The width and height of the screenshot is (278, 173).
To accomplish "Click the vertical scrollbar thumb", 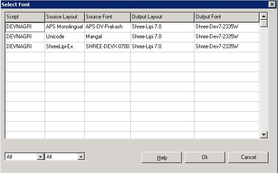I will pyautogui.click(x=264, y=23).
